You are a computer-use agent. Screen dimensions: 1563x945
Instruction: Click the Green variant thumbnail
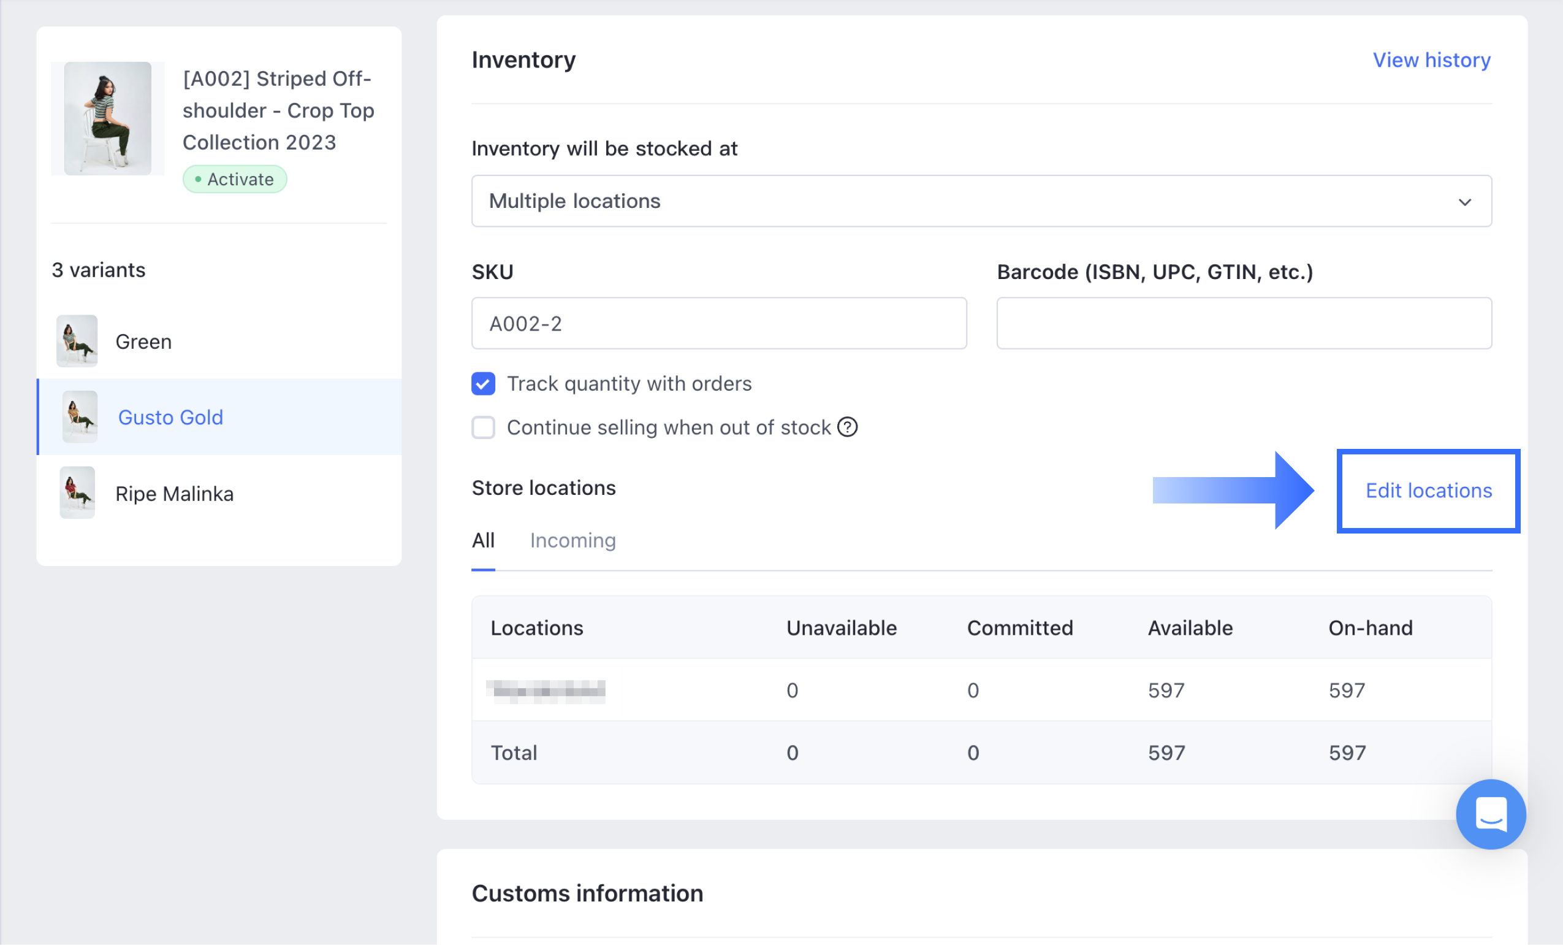coord(77,341)
